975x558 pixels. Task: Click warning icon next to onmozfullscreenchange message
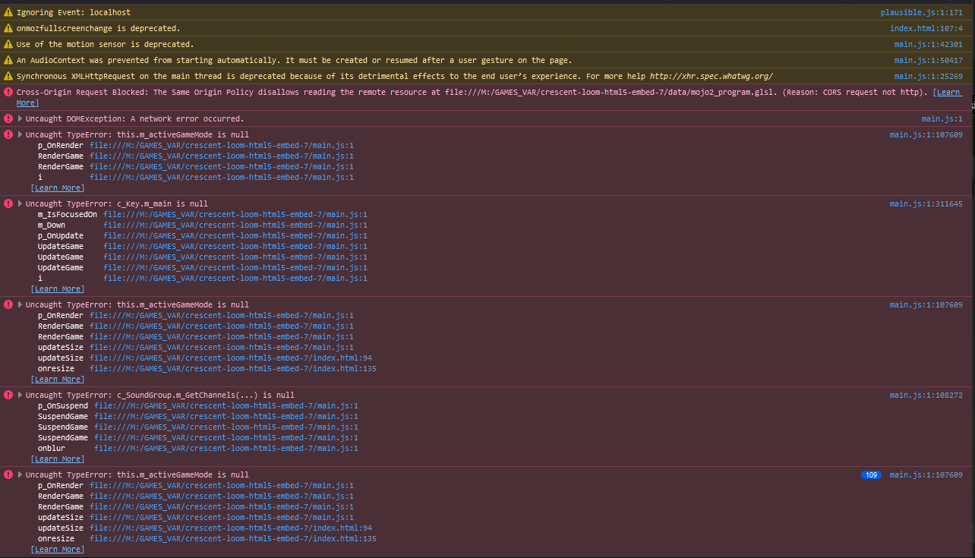coord(8,29)
